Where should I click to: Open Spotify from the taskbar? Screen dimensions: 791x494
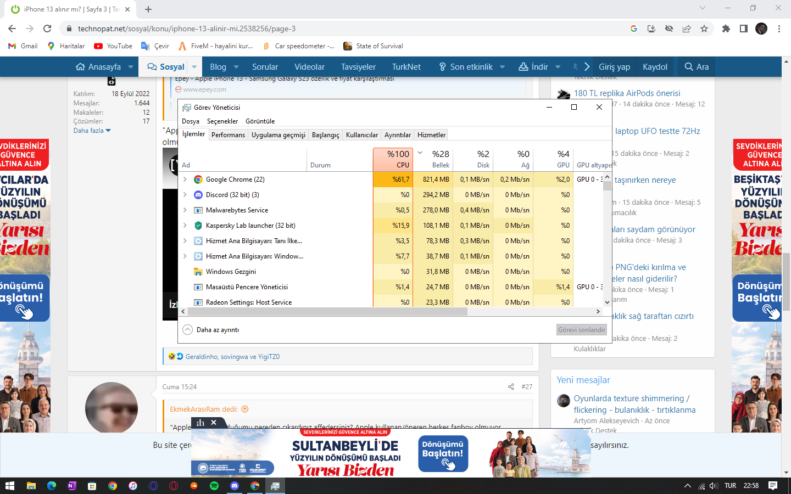pos(214,486)
